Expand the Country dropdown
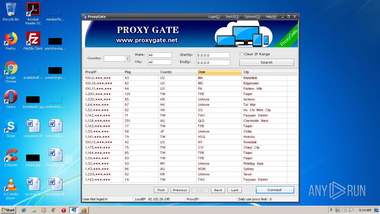The height and width of the screenshot is (214, 380). [128, 59]
